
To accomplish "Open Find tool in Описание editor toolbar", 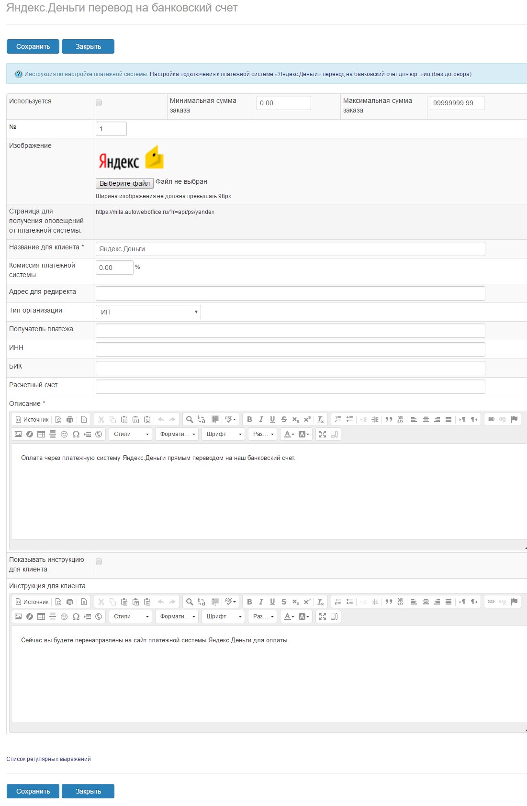I will pos(190,419).
